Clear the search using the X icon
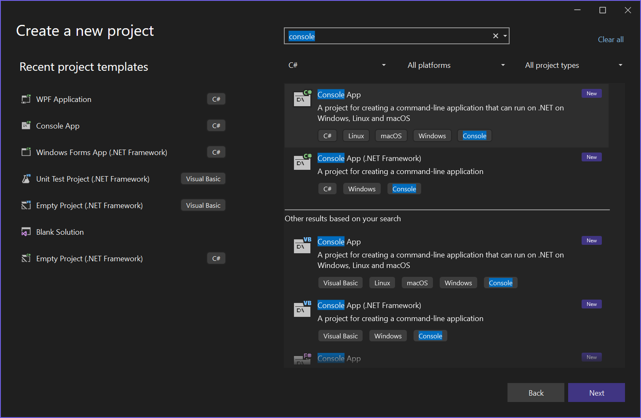The height and width of the screenshot is (418, 641). 495,36
